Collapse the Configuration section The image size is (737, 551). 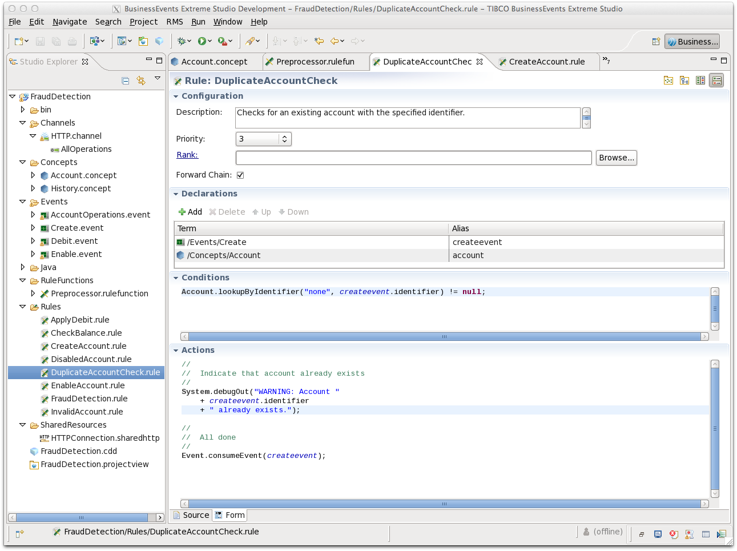(x=176, y=96)
